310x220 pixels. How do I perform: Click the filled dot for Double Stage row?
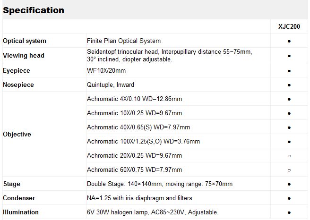pyautogui.click(x=289, y=184)
